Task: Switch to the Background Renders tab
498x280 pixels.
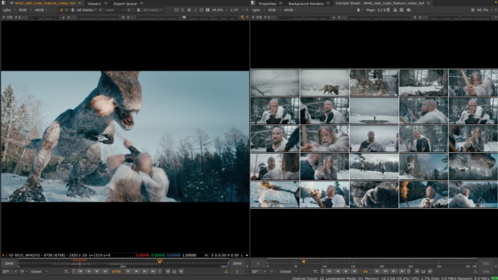Action: coord(306,3)
